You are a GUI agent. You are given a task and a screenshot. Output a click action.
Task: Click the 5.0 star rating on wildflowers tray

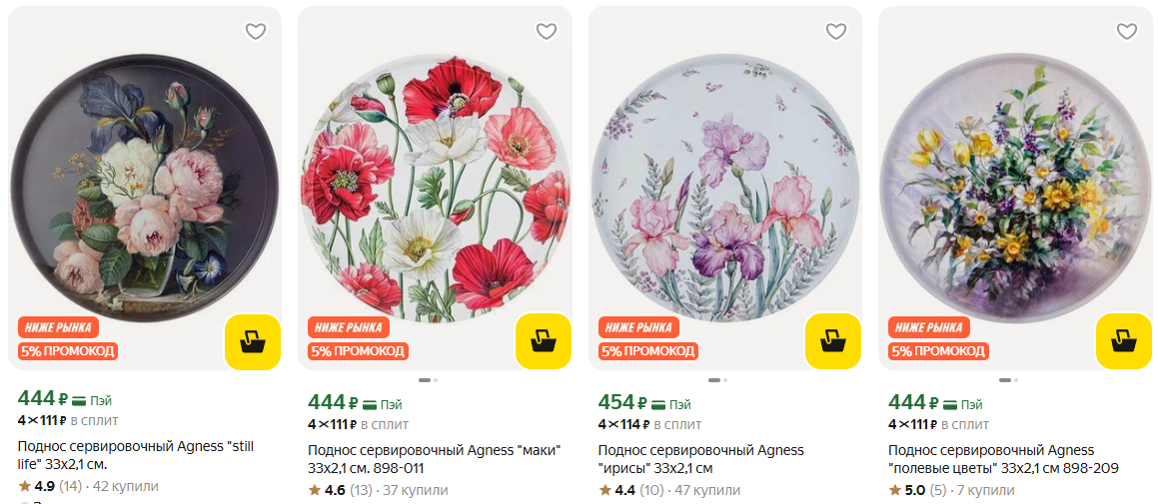908,490
